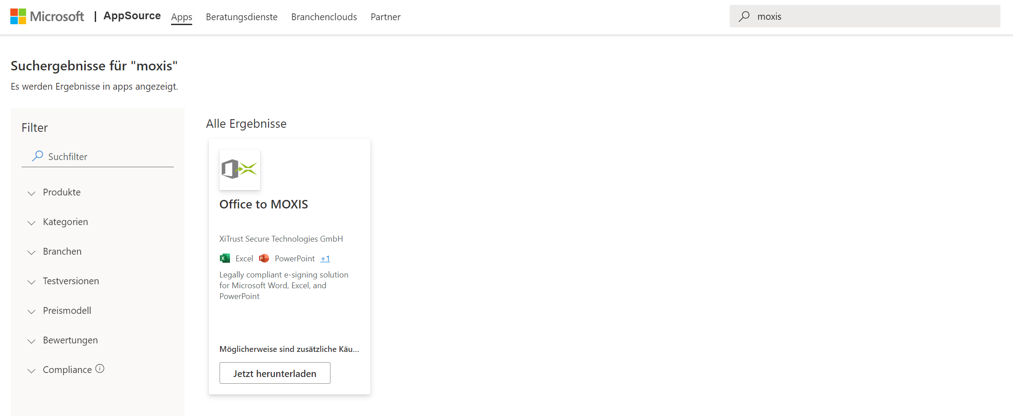
Task: Show additional supported products via the +1 link
Action: pos(325,258)
